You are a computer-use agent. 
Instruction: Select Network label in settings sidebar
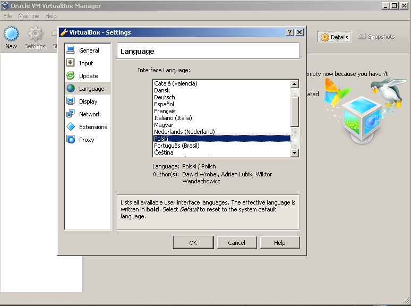(x=90, y=114)
